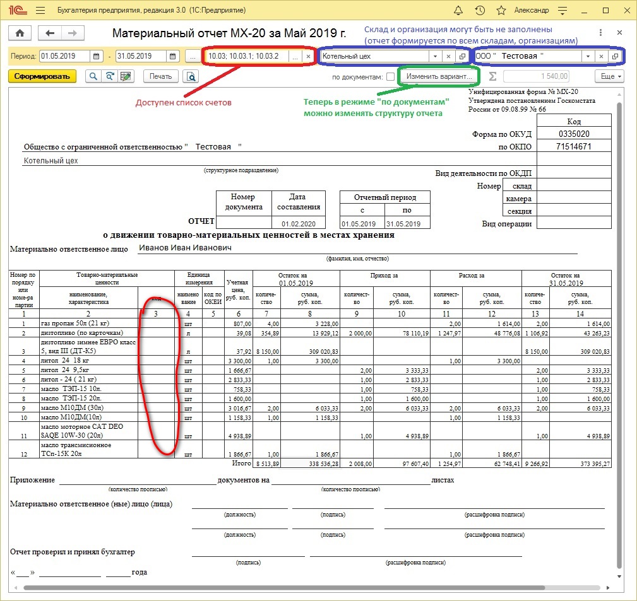Image resolution: width=637 pixels, height=601 pixels.
Task: Open the period selection ellipsis button
Action: point(193,56)
